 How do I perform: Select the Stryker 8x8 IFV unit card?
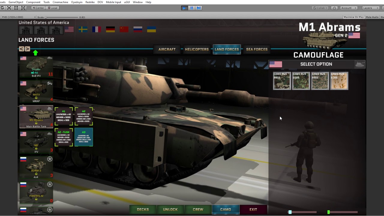(x=36, y=67)
